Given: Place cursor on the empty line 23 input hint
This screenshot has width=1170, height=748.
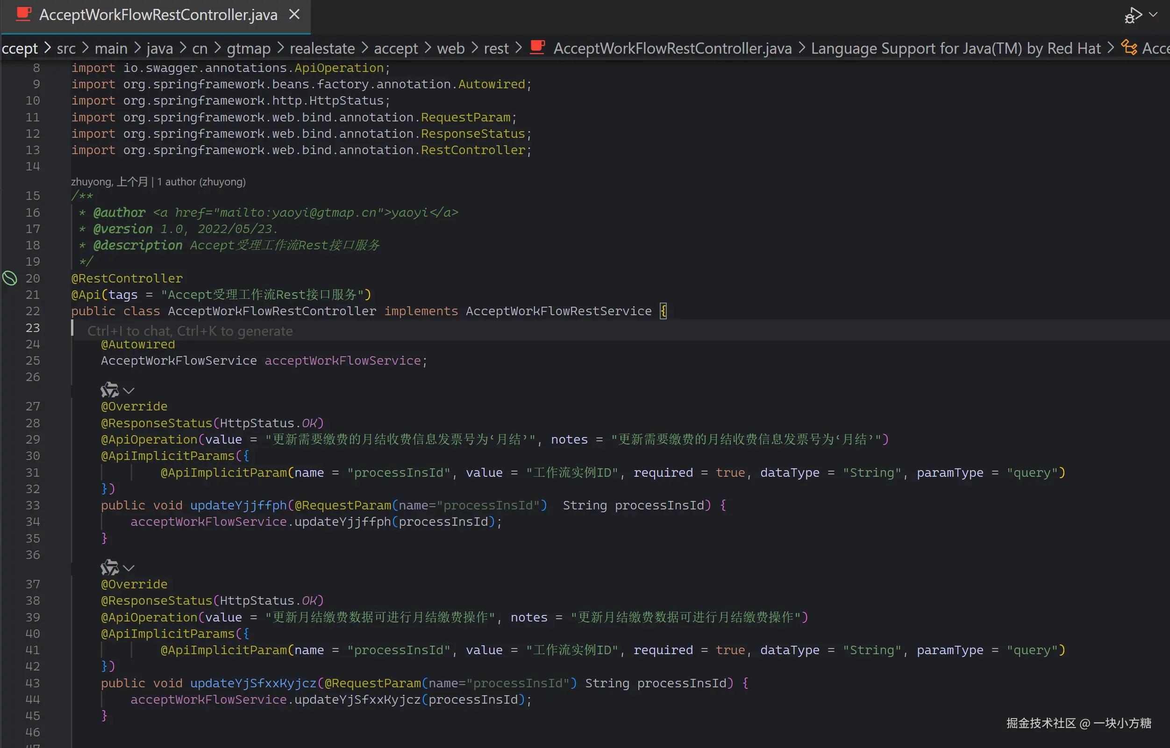Looking at the screenshot, I should click(190, 331).
